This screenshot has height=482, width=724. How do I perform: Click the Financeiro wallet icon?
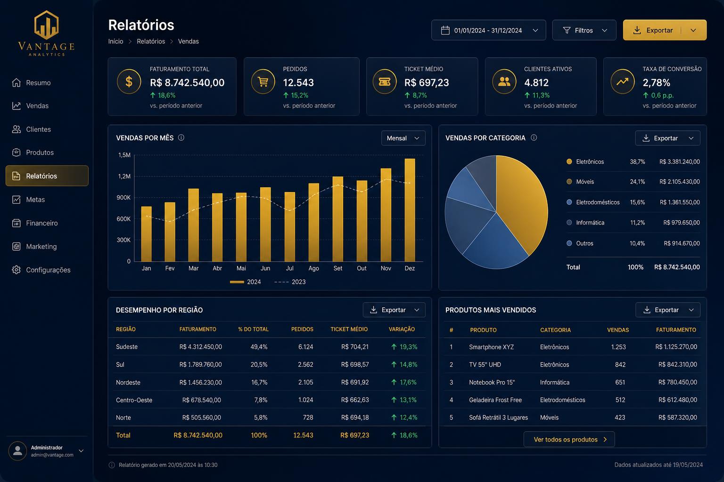(16, 223)
